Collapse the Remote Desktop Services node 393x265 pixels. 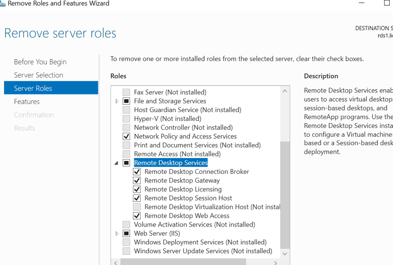pos(116,163)
